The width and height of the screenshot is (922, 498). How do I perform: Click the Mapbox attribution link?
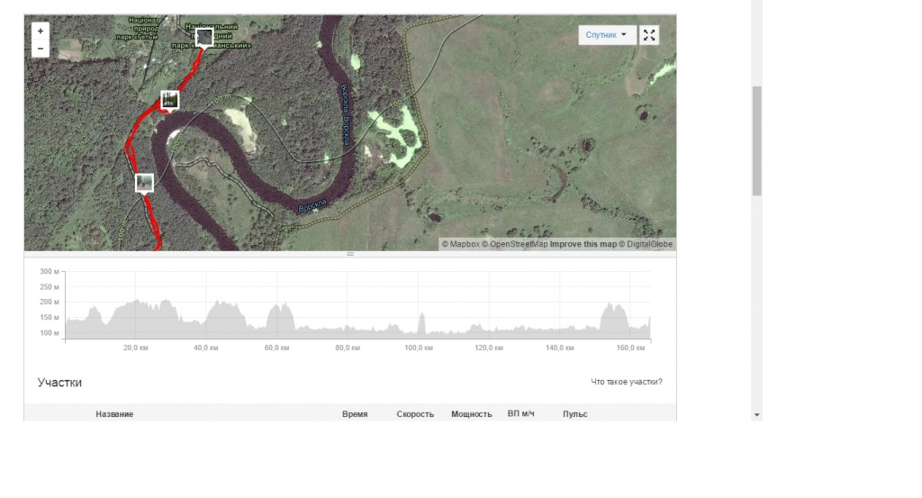[x=463, y=244]
